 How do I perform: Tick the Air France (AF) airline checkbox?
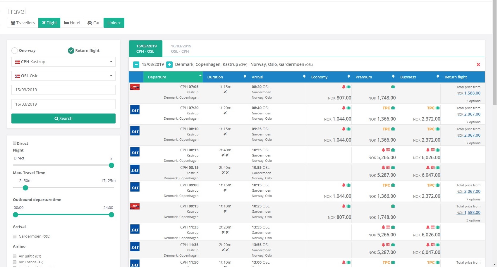click(15, 262)
